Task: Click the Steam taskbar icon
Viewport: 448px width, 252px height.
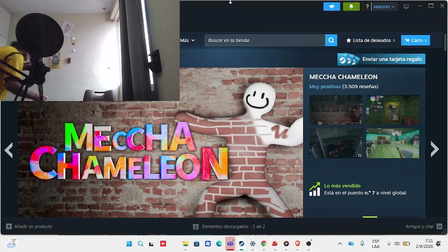Action: [241, 244]
